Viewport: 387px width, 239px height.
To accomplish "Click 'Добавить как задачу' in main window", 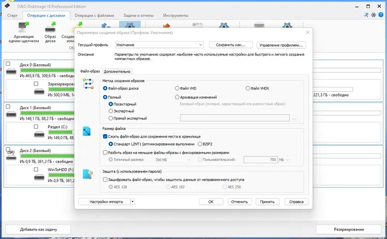I will click(x=39, y=229).
